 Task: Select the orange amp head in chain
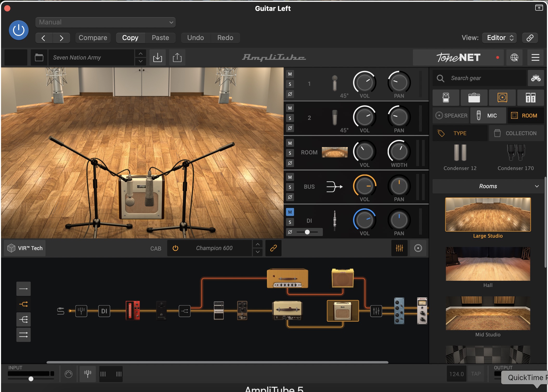(x=288, y=278)
